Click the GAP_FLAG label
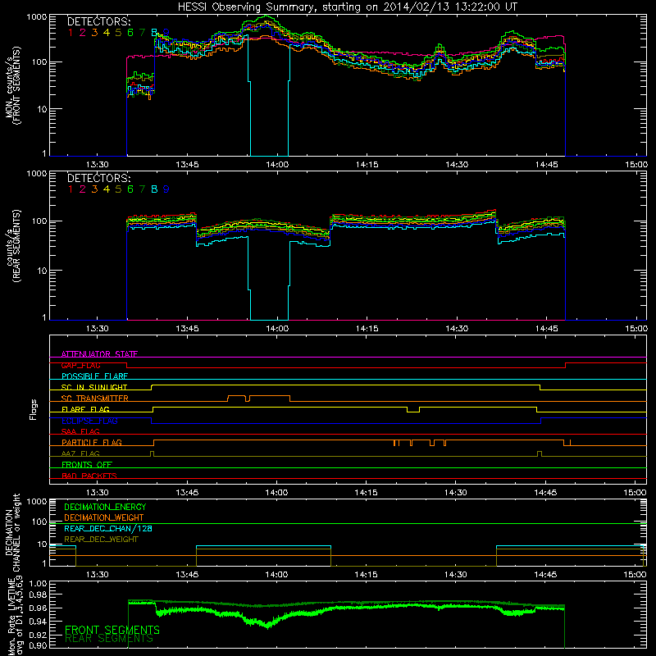 tap(80, 365)
